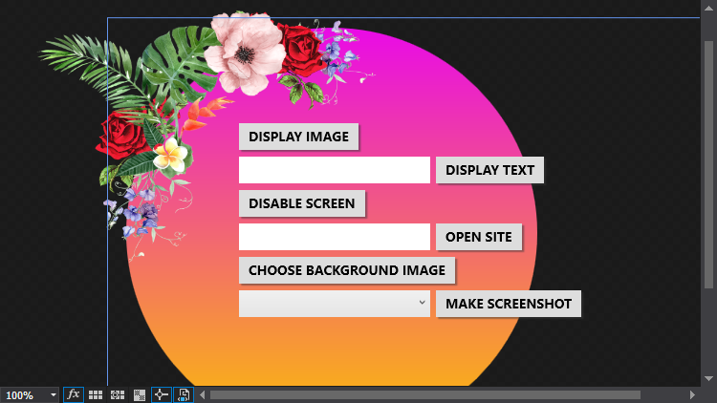Image resolution: width=717 pixels, height=403 pixels.
Task: Click the Display Image button
Action: (x=298, y=137)
